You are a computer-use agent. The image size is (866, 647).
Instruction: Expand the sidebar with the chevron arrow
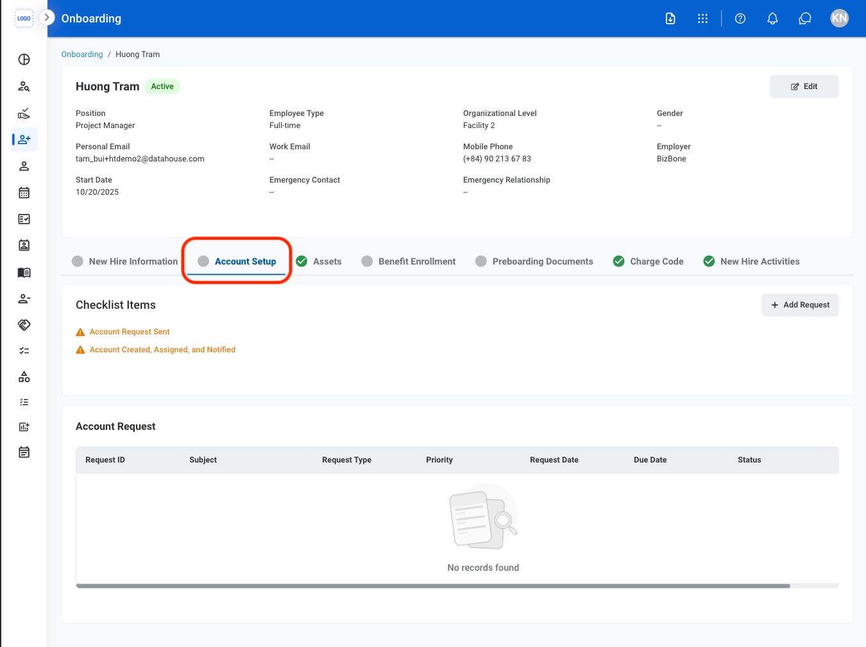pyautogui.click(x=47, y=17)
